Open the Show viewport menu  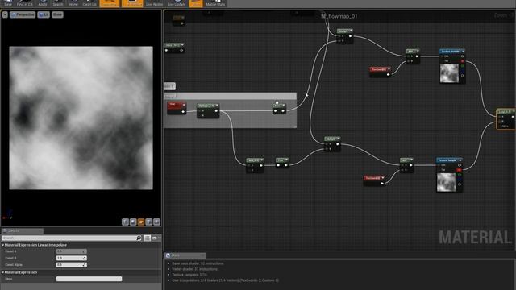(x=57, y=14)
